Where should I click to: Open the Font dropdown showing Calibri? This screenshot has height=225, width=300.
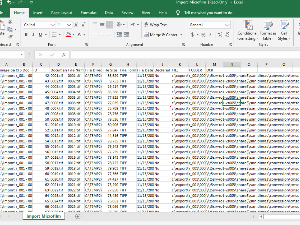coord(39,25)
